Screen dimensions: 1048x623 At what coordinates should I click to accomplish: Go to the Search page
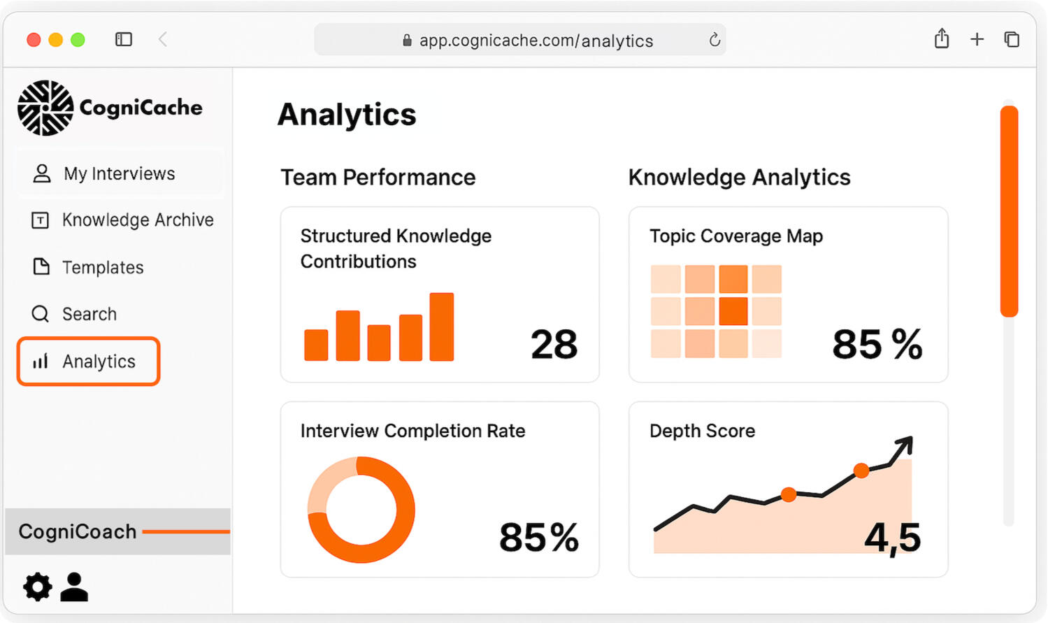[89, 314]
